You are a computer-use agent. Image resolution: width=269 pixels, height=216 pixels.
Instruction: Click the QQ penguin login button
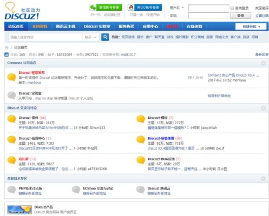[x=145, y=8]
